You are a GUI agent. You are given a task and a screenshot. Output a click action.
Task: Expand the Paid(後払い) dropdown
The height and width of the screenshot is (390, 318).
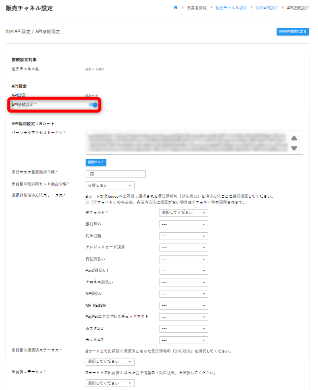tap(184, 271)
